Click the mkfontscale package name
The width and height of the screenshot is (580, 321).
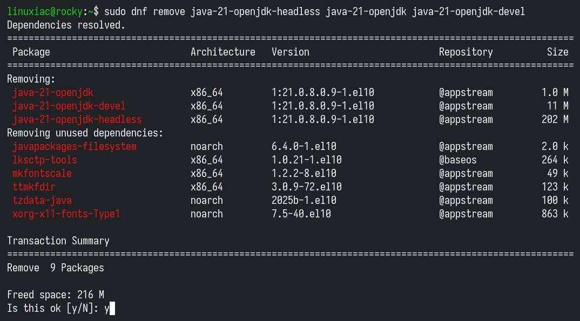pyautogui.click(x=42, y=173)
